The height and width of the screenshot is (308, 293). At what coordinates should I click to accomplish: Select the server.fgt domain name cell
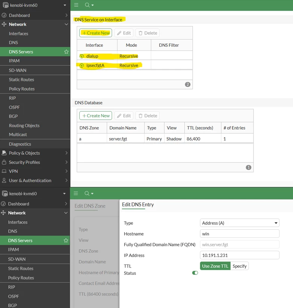pyautogui.click(x=126, y=139)
